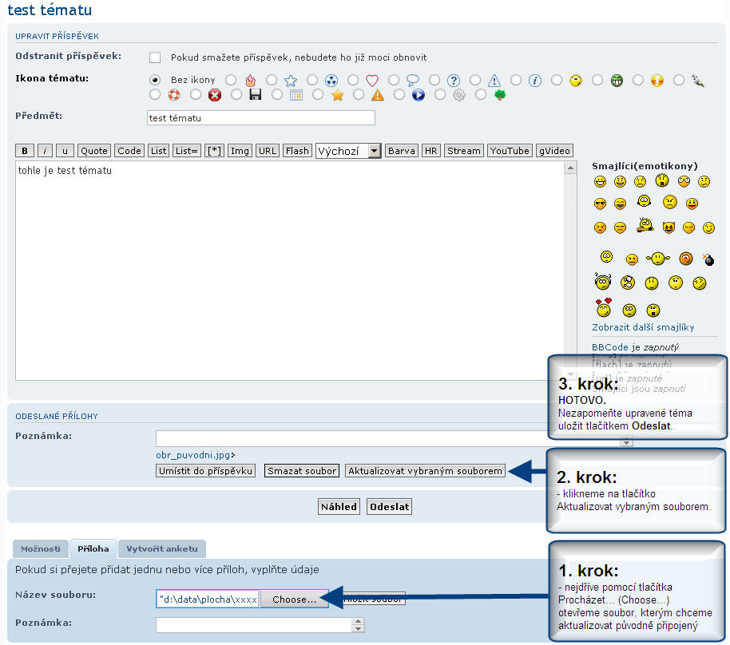Select the floppy disk topic icon radio
The image size is (730, 645).
click(x=236, y=95)
